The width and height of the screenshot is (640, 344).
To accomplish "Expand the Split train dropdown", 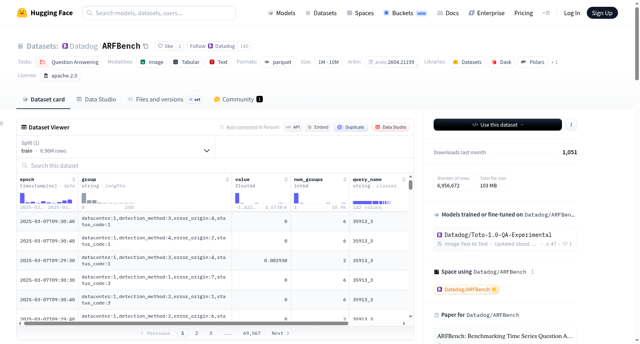I will [x=116, y=147].
